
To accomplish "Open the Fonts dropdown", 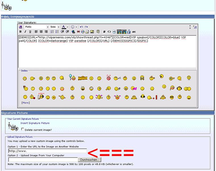I will (x=36, y=27).
